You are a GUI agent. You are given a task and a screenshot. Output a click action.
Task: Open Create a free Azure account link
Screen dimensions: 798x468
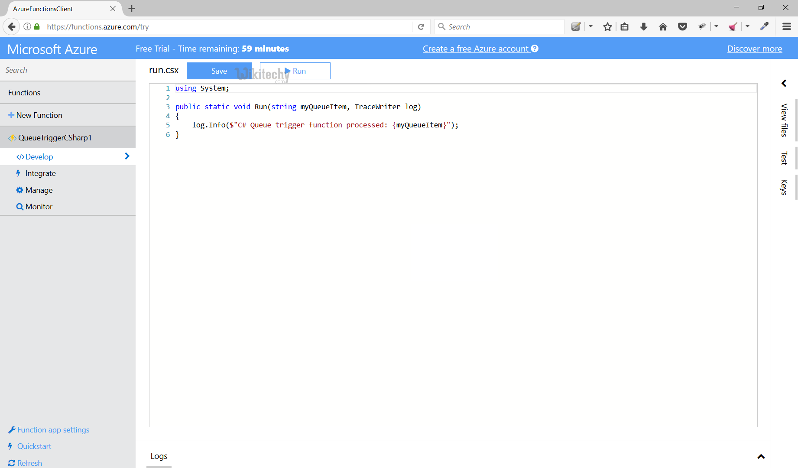click(475, 49)
